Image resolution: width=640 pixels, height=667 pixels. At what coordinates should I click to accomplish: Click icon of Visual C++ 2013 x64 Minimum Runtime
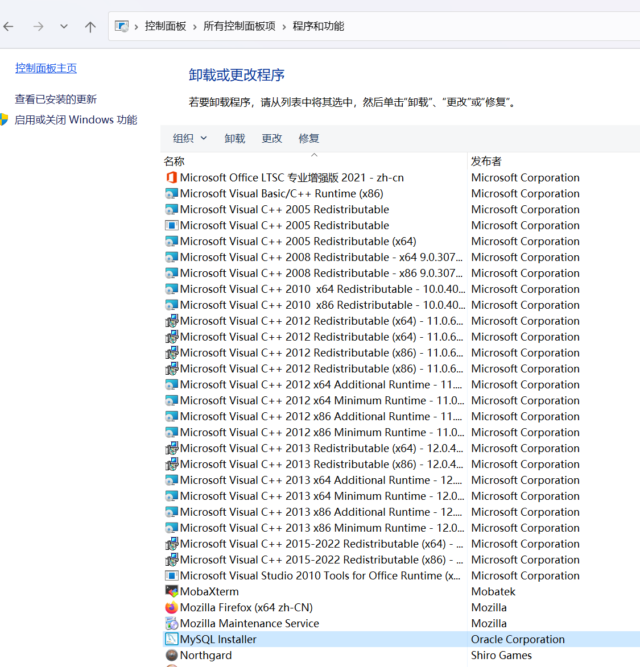pos(171,496)
